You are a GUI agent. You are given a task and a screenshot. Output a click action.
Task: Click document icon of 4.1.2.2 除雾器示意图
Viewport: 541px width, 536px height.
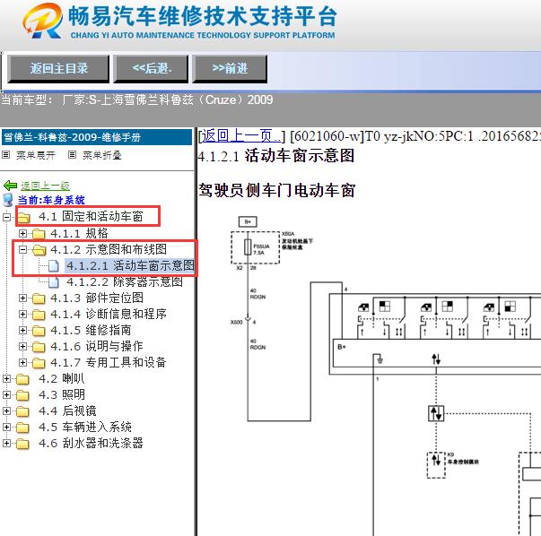(54, 282)
